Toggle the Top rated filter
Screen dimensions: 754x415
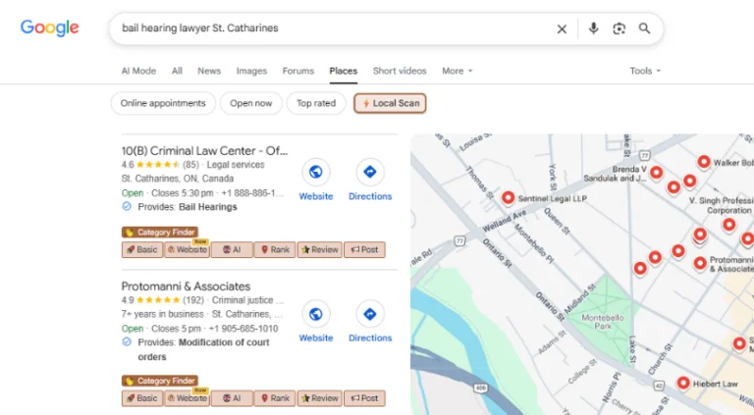point(316,103)
